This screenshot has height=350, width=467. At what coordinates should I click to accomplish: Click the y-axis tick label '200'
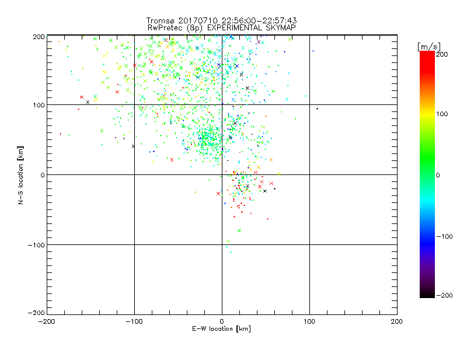click(39, 37)
